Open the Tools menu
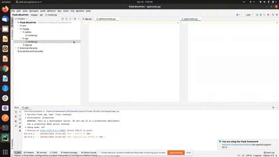This screenshot has height=157, width=279. [x=66, y=11]
